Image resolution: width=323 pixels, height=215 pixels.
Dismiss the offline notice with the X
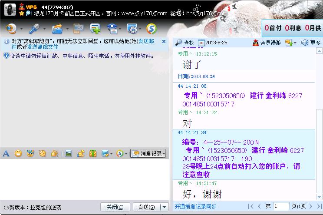(x=164, y=41)
